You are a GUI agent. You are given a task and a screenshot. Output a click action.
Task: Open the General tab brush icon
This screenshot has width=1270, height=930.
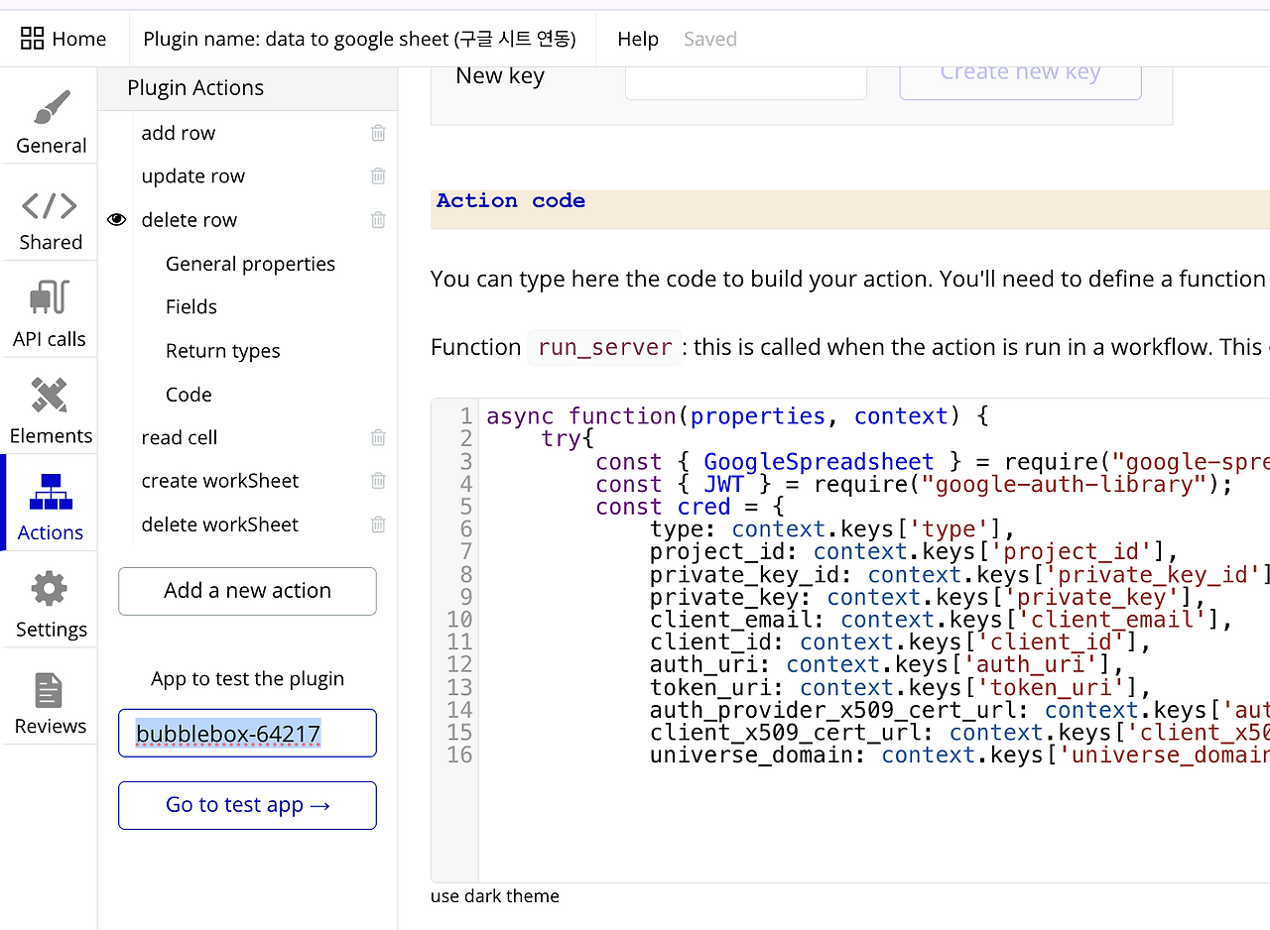pyautogui.click(x=51, y=108)
